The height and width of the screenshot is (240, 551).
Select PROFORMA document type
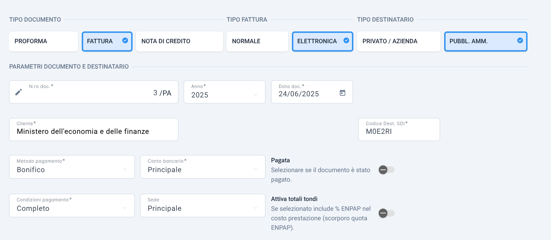pyautogui.click(x=44, y=41)
